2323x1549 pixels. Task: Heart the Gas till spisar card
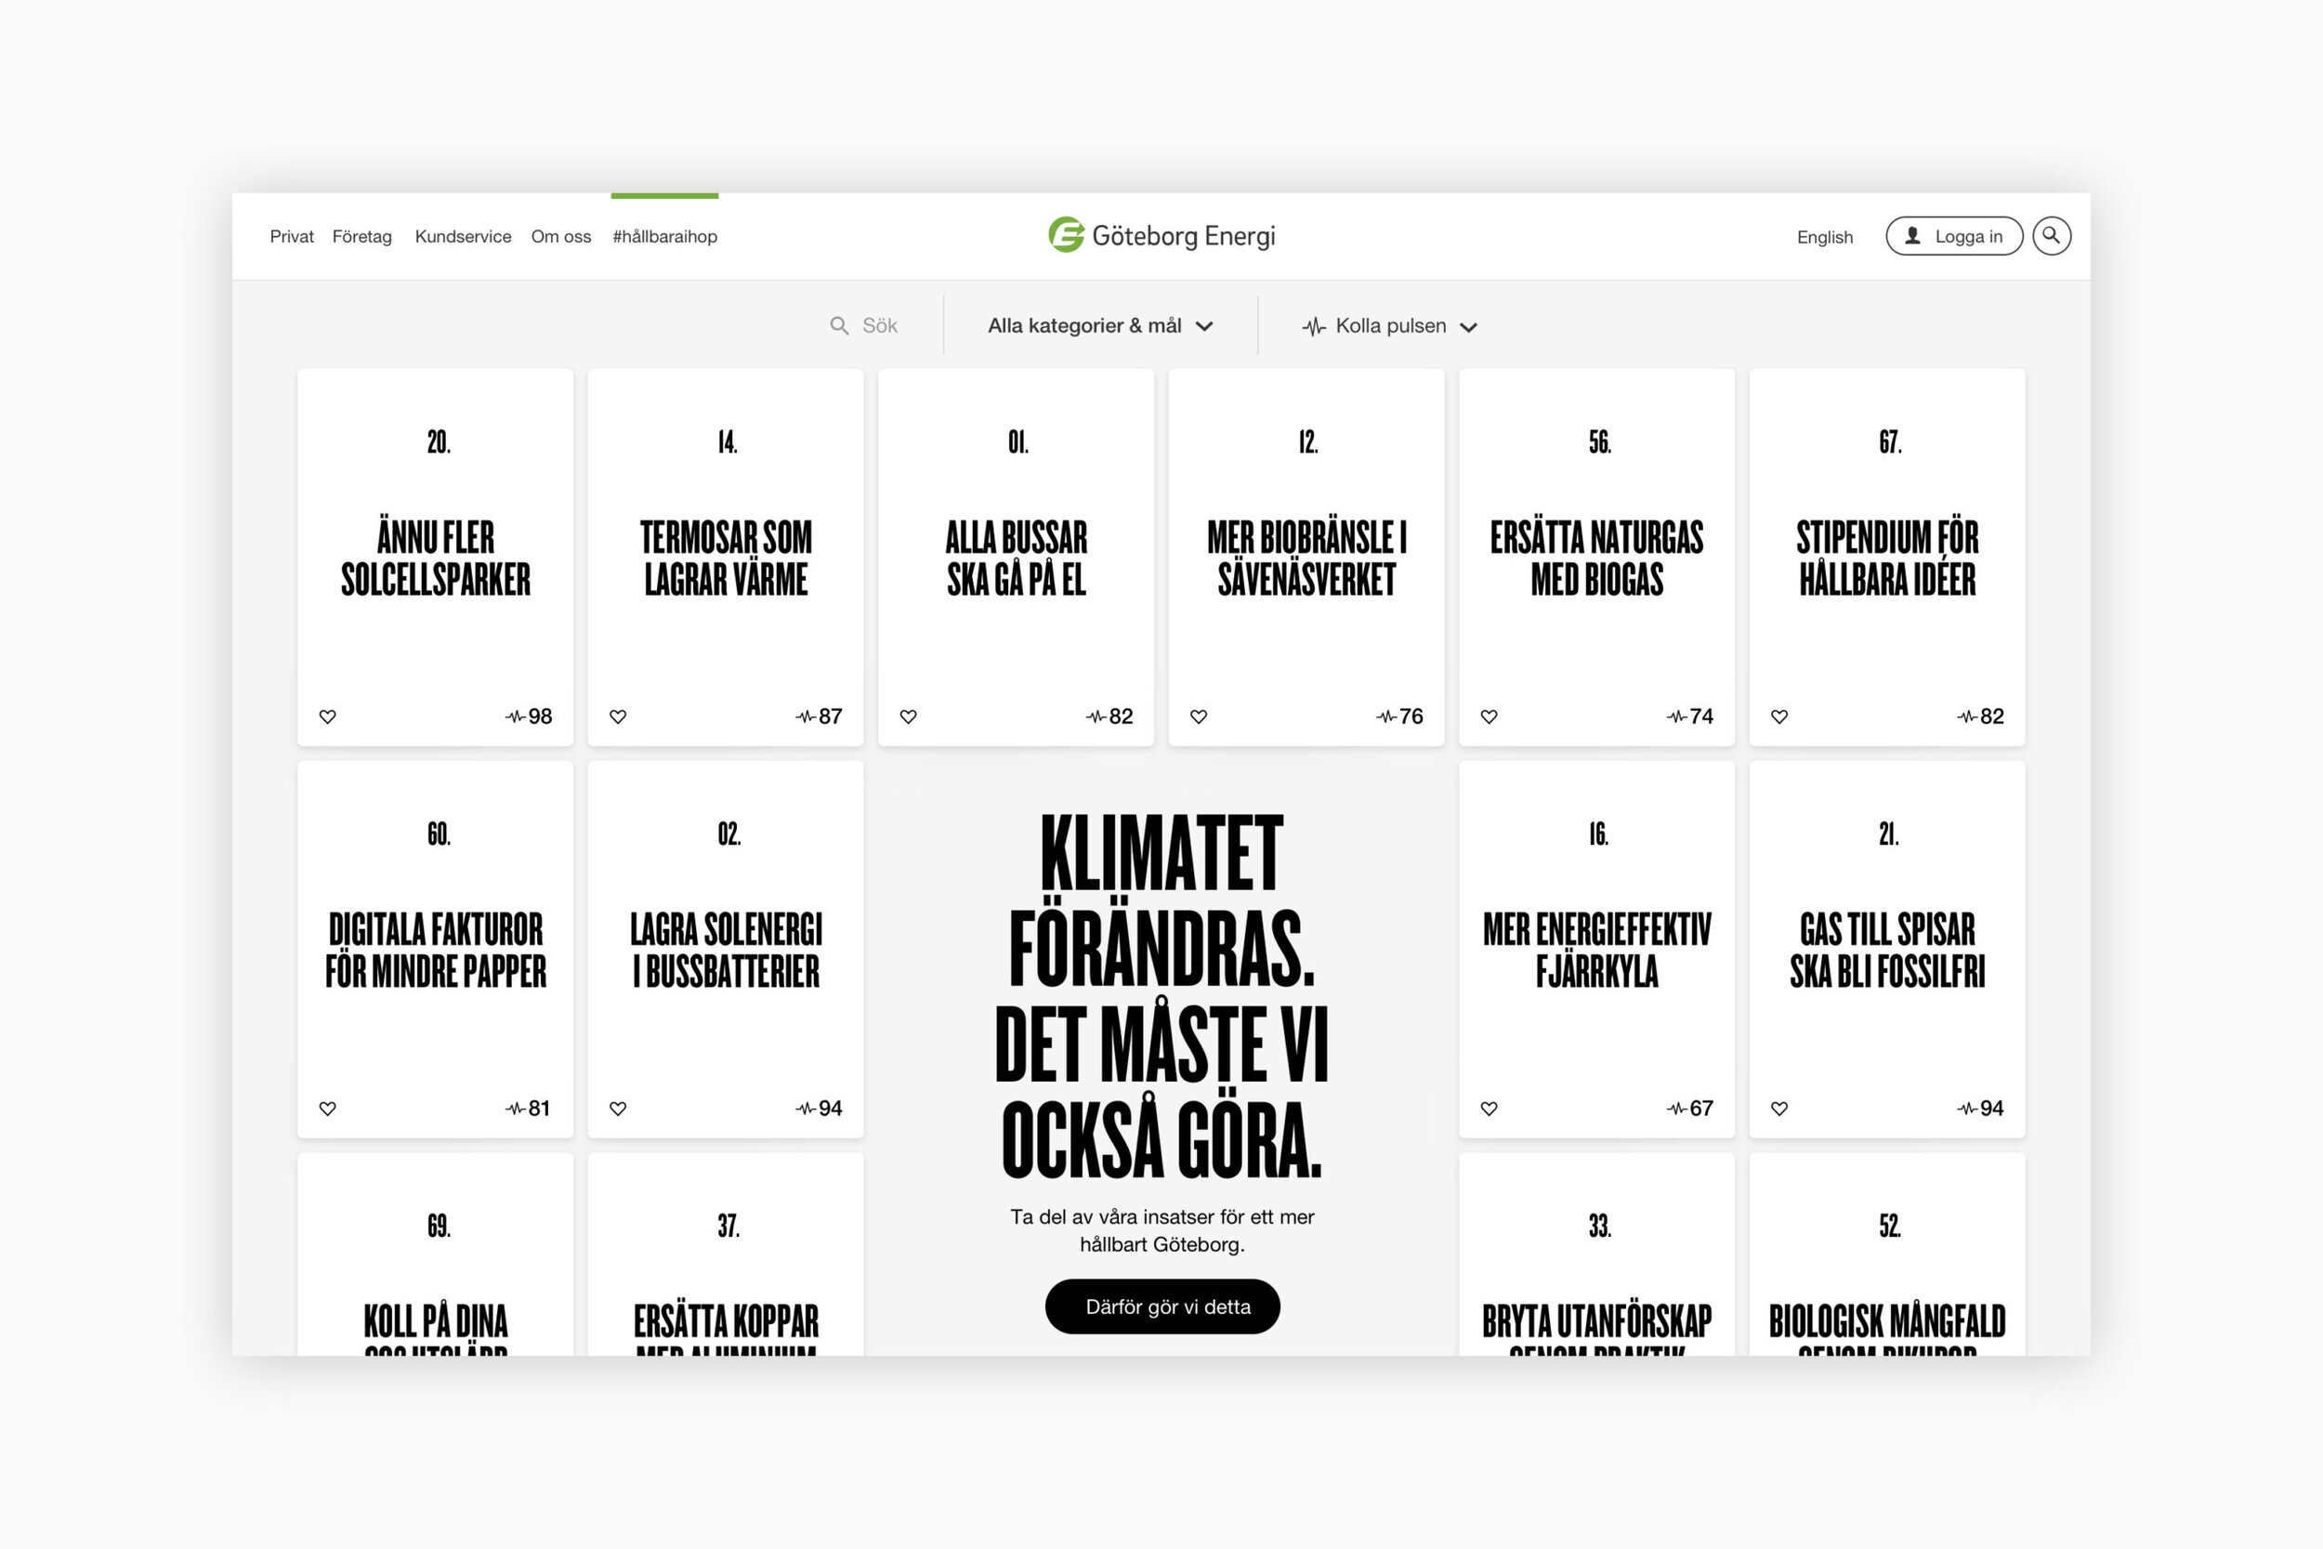point(1779,1109)
